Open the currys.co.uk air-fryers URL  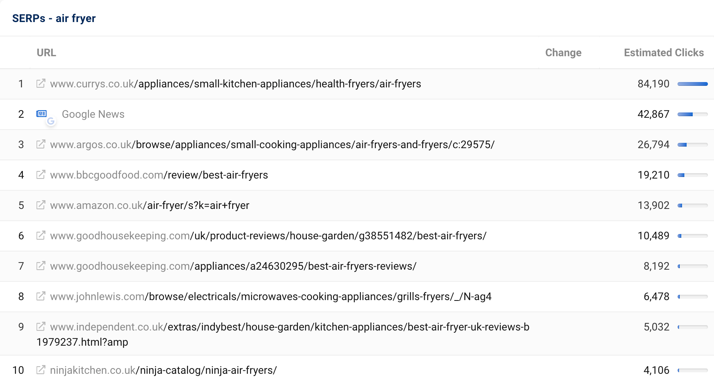point(235,84)
